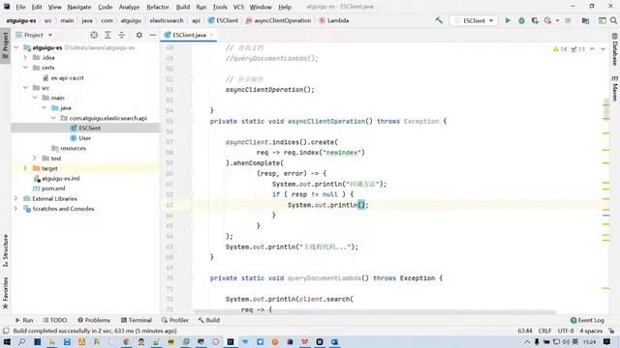Screen dimensions: 620x348
Task: Open the ESClient run configuration dropdown
Action: coord(474,20)
